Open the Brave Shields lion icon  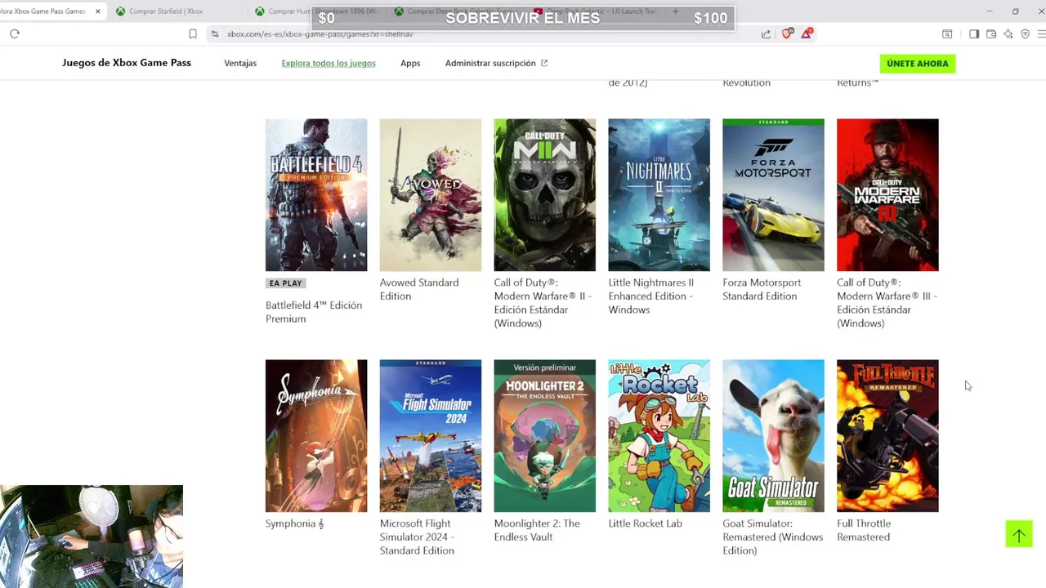[787, 33]
